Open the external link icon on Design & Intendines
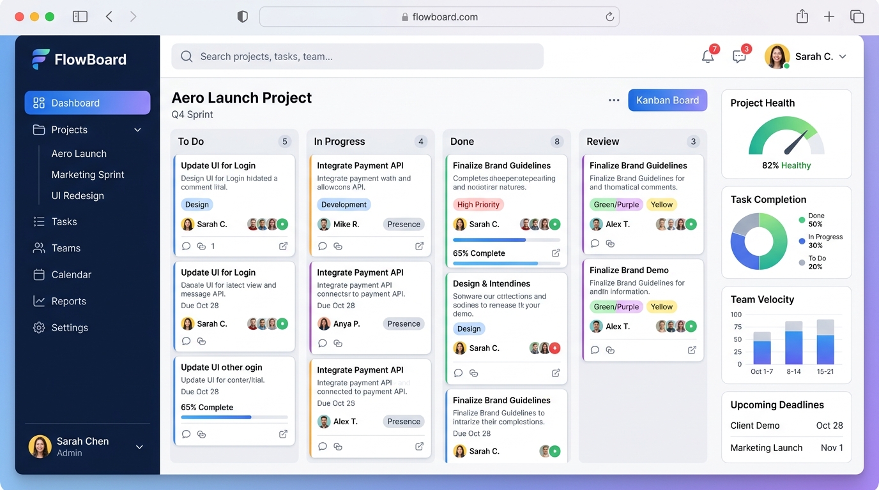Viewport: 879px width, 490px height. pyautogui.click(x=556, y=373)
